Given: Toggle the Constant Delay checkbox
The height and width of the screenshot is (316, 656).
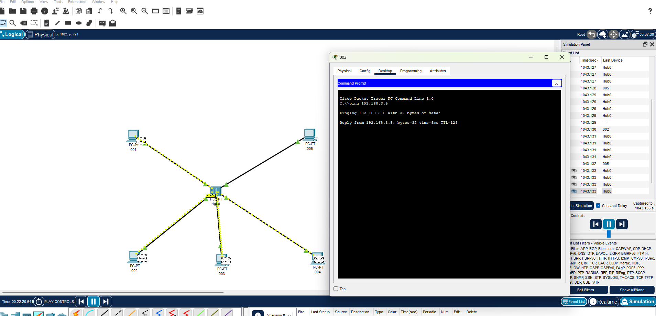Looking at the screenshot, I should coord(598,206).
